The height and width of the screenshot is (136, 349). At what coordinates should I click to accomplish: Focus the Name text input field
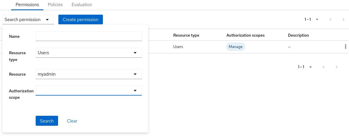(x=88, y=36)
